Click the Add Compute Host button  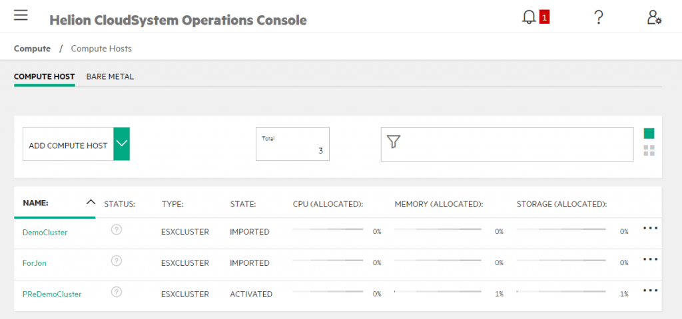(69, 144)
